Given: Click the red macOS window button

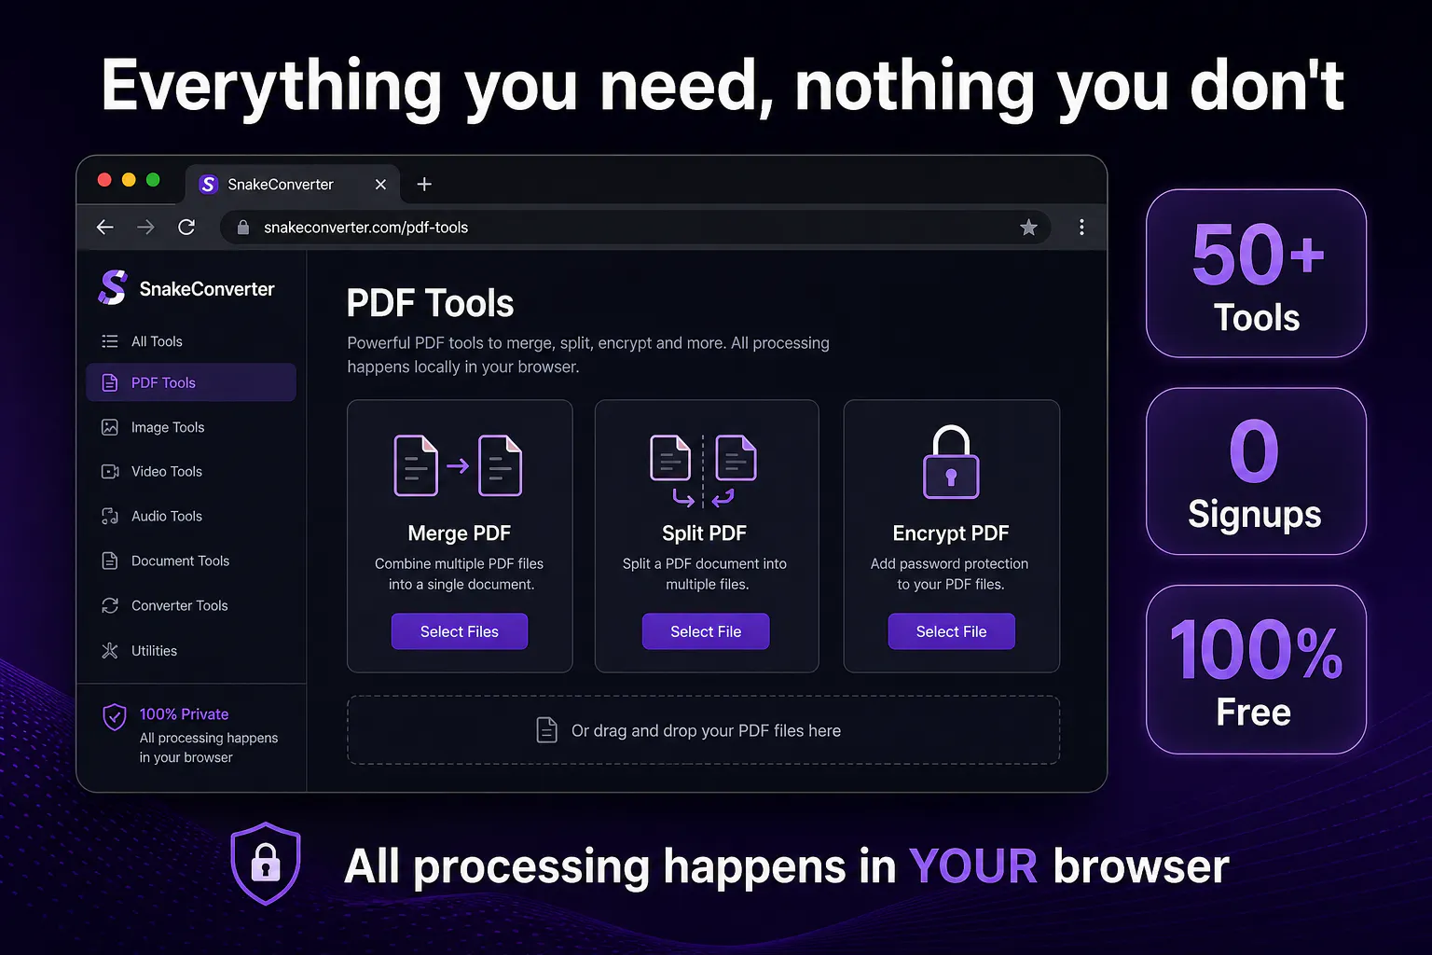Looking at the screenshot, I should 104,180.
